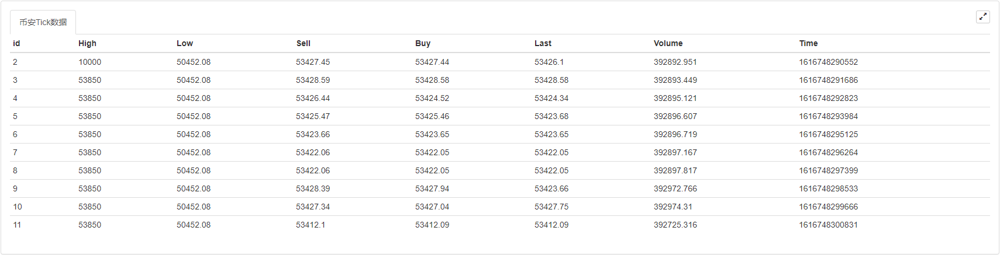Click Sell value 53428.39 in row 9

tap(313, 188)
